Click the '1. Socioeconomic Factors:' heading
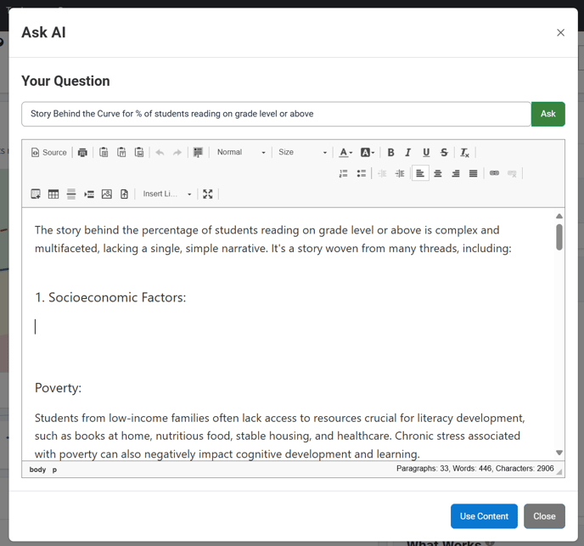This screenshot has width=584, height=546. [x=110, y=297]
